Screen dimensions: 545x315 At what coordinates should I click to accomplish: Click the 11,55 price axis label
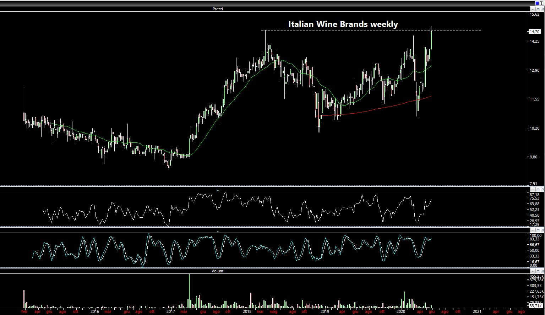point(535,99)
